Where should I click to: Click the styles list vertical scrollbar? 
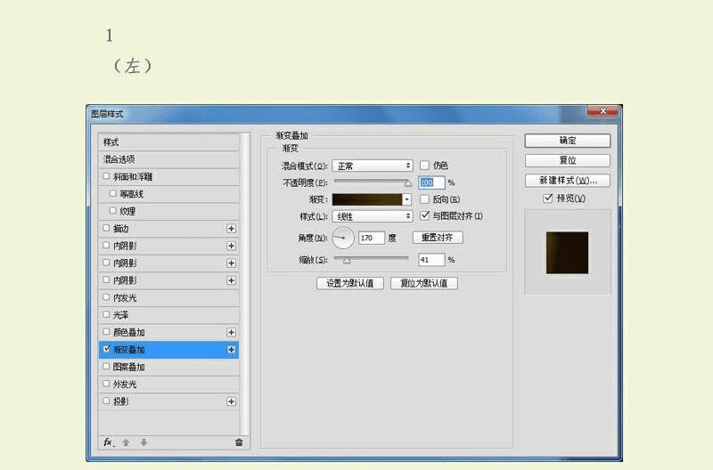245,284
